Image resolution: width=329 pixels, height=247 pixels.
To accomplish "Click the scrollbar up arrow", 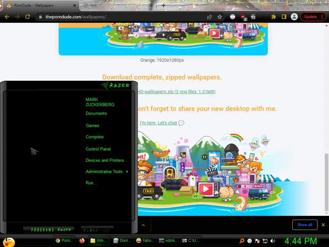I will [326, 25].
